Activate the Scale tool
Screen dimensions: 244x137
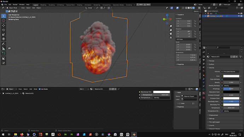(4, 35)
